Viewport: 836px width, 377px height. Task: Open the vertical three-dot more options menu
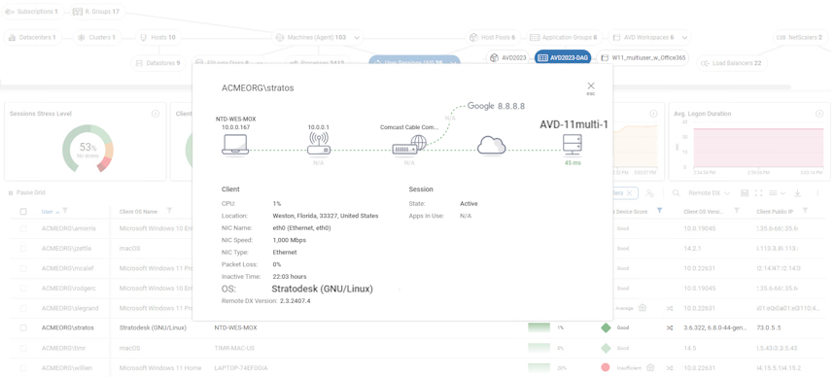pyautogui.click(x=818, y=193)
